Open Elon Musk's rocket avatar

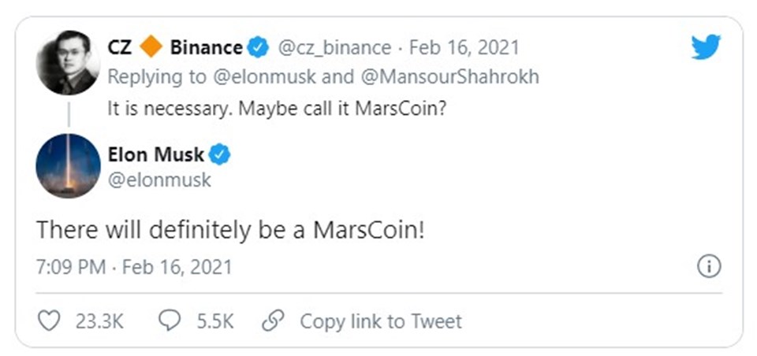click(x=68, y=166)
